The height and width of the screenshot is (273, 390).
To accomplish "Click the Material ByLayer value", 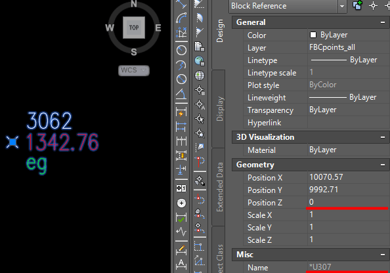I will click(322, 150).
